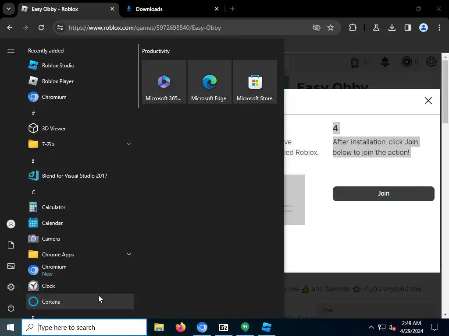This screenshot has height=336, width=449.
Task: Open browser Extensions puzzle icon
Action: 353,28
